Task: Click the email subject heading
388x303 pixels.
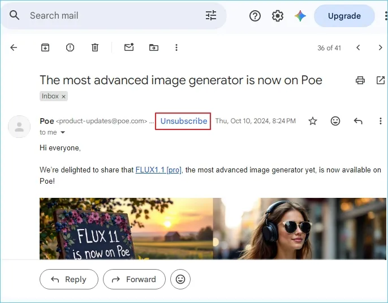Action: [x=181, y=80]
